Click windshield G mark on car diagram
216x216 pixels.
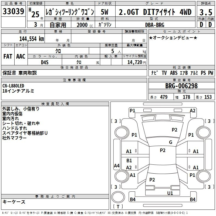[x=171, y=142]
